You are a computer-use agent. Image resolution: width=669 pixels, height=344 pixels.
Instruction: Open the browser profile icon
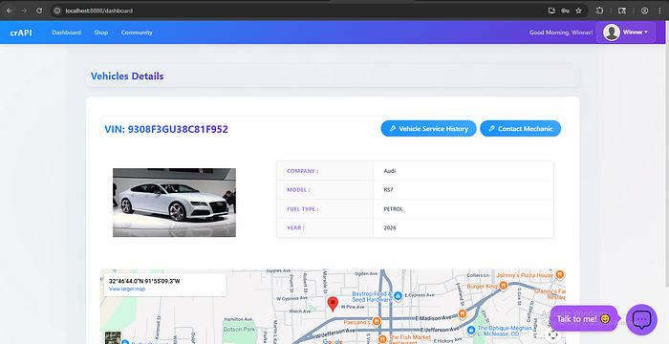click(x=645, y=11)
